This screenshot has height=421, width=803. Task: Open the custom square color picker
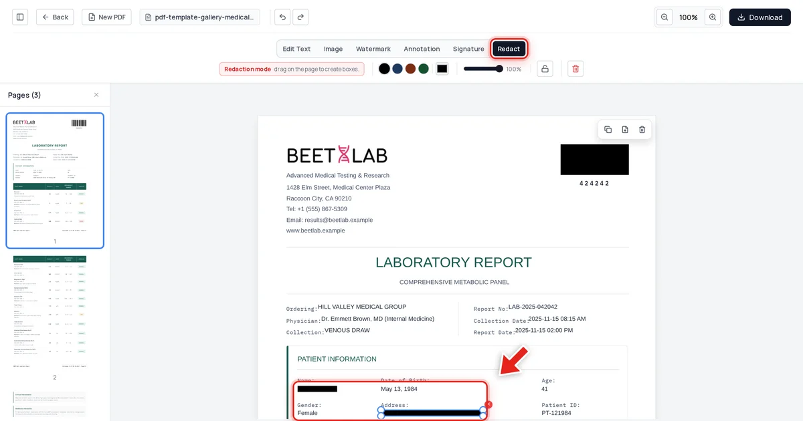coord(442,69)
